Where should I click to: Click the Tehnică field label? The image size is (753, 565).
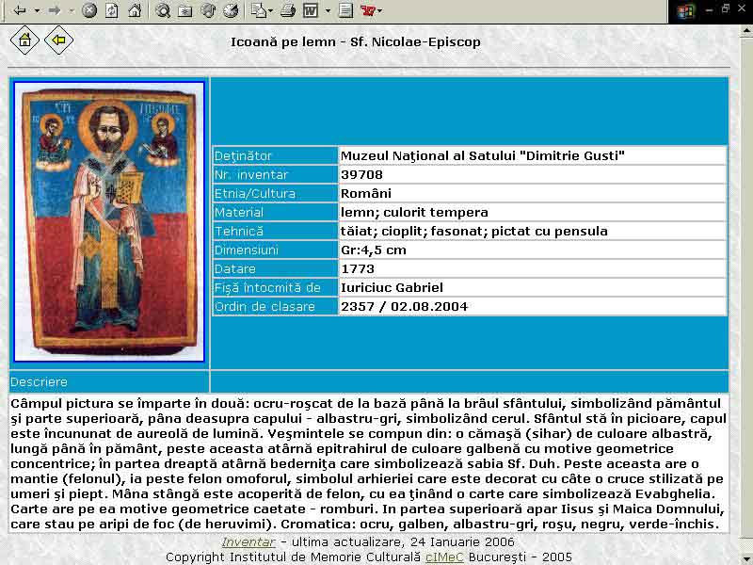[239, 232]
